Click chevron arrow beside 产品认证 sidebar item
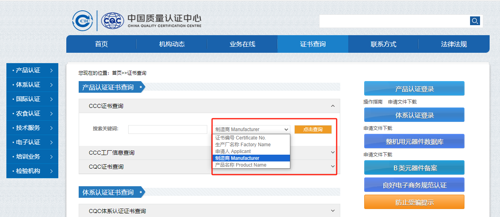The height and width of the screenshot is (217, 500). 52,70
